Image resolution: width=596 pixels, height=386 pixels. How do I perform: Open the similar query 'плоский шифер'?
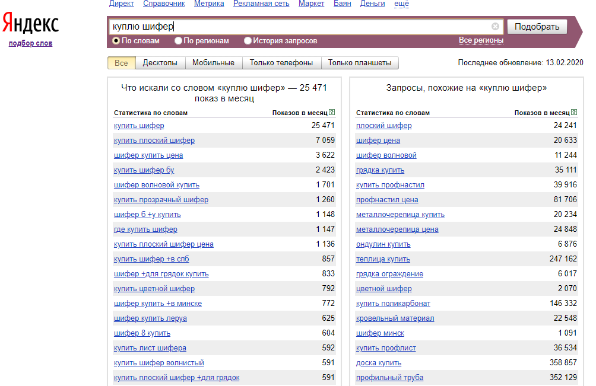point(384,126)
